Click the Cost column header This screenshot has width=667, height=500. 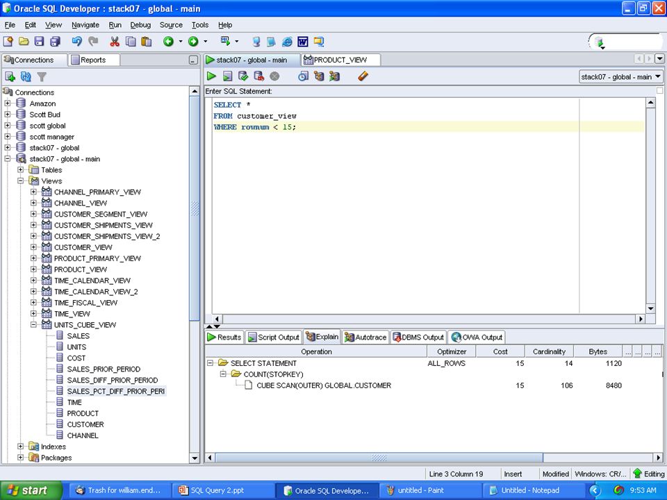[500, 351]
